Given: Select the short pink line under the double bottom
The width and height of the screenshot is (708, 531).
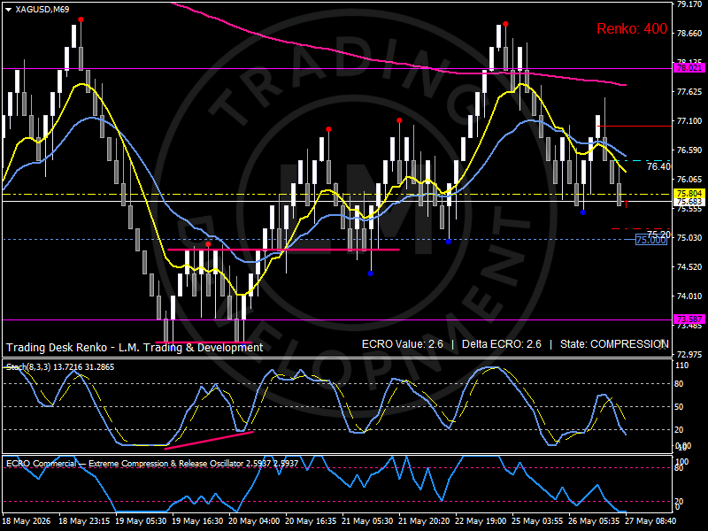Looking at the screenshot, I should (204, 342).
